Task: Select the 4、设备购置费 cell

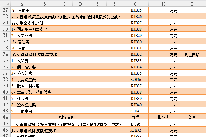Action: pos(24,80)
